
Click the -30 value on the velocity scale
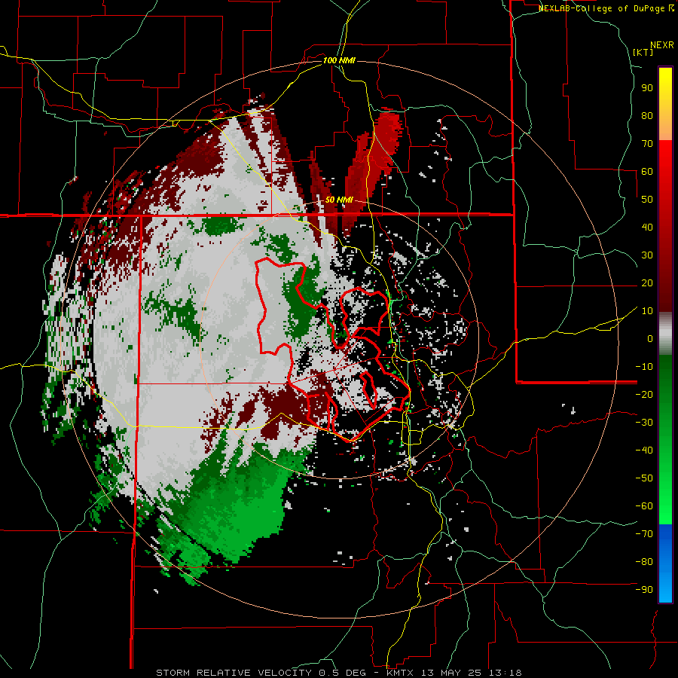(x=644, y=423)
